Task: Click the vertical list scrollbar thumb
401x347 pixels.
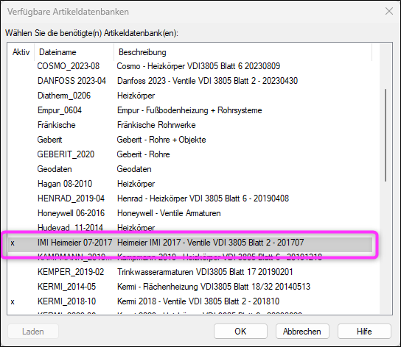Action: (x=386, y=135)
